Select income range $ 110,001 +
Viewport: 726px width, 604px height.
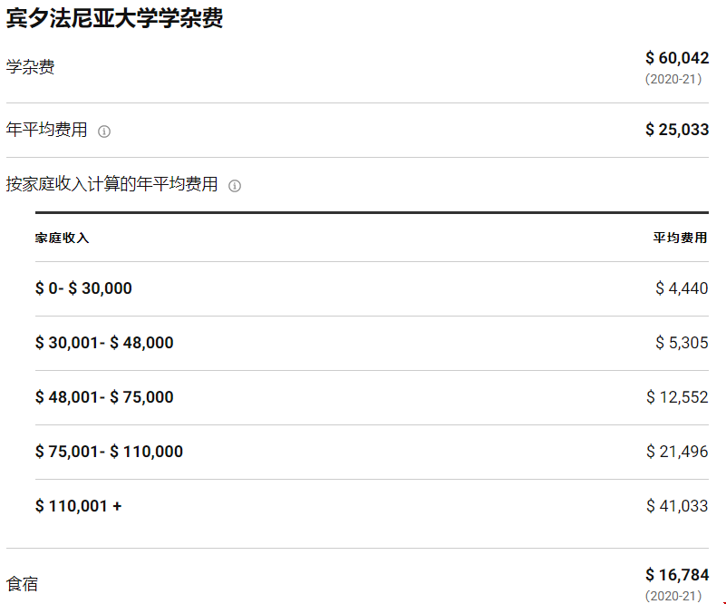tap(78, 506)
